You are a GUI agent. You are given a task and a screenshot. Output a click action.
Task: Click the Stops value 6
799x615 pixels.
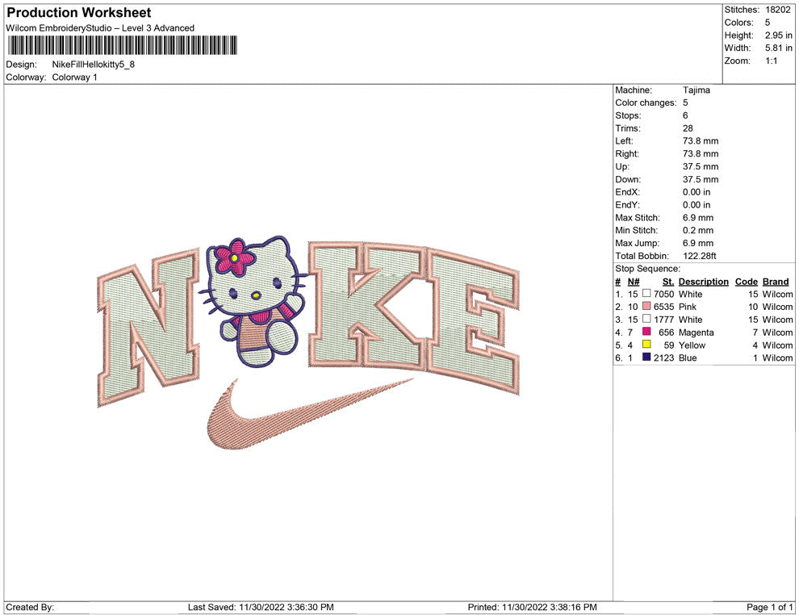coord(685,115)
